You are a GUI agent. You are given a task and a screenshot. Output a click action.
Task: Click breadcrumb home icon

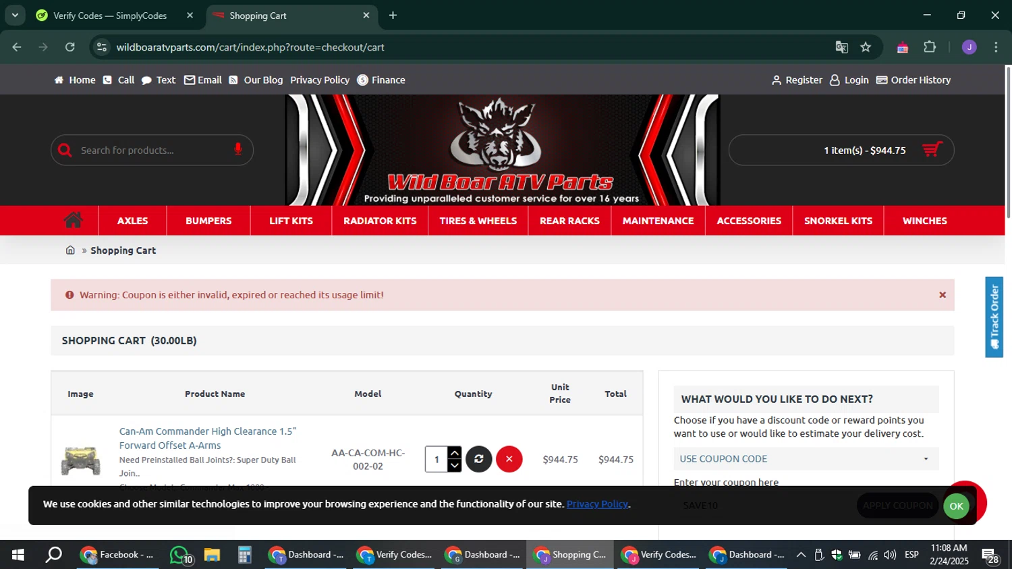point(70,250)
